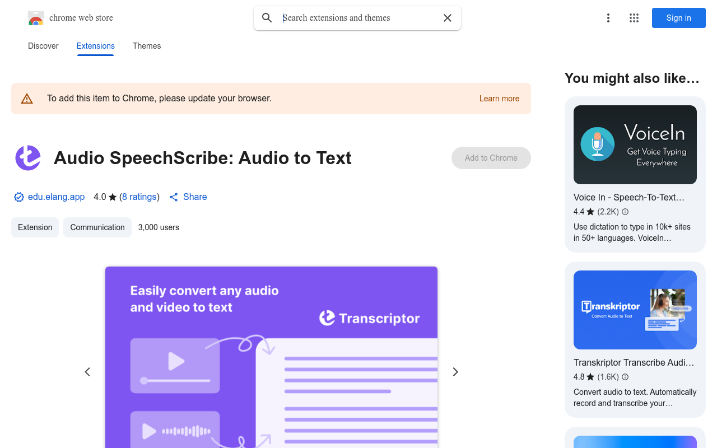Image resolution: width=717 pixels, height=448 pixels.
Task: Open the Transkriptor extension thumbnail
Action: pos(635,310)
